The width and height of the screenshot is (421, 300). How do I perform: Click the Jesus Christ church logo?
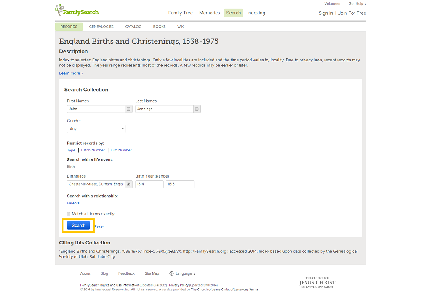(x=317, y=283)
